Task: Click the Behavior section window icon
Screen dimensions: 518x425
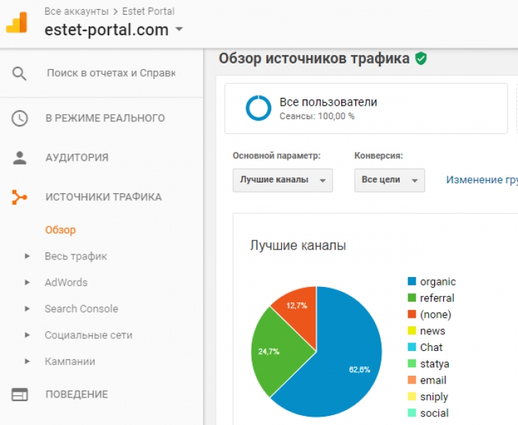Action: tap(19, 395)
